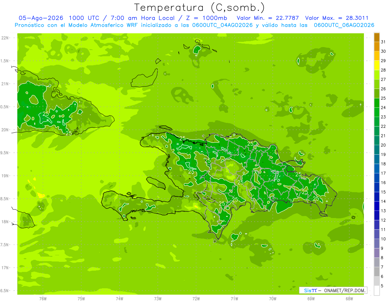Click the legend value "11"
The image size is (392, 303).
point(383,229)
